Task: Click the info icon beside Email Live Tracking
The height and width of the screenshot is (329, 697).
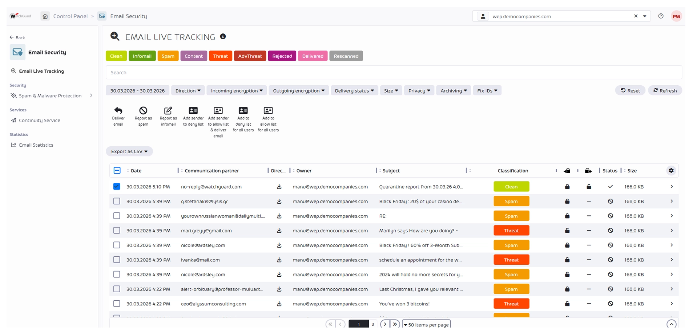Action: [223, 36]
